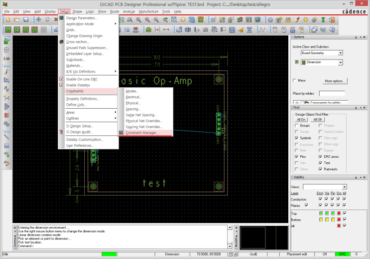
Task: Click the Save disk icon in toolbar
Action: click(x=25, y=19)
